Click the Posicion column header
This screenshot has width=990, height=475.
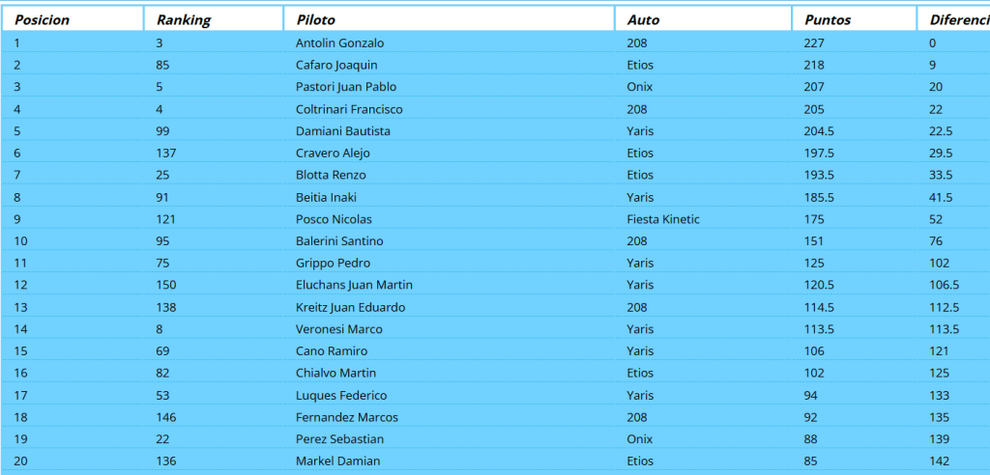pyautogui.click(x=42, y=19)
